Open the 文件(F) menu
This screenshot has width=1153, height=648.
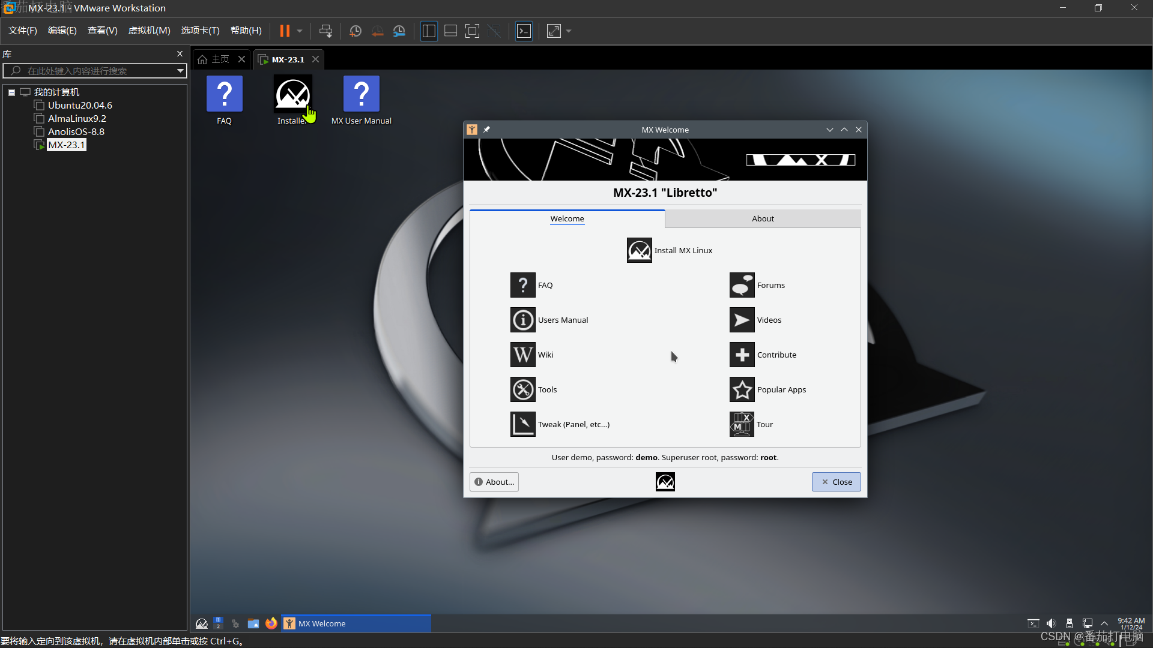[23, 31]
